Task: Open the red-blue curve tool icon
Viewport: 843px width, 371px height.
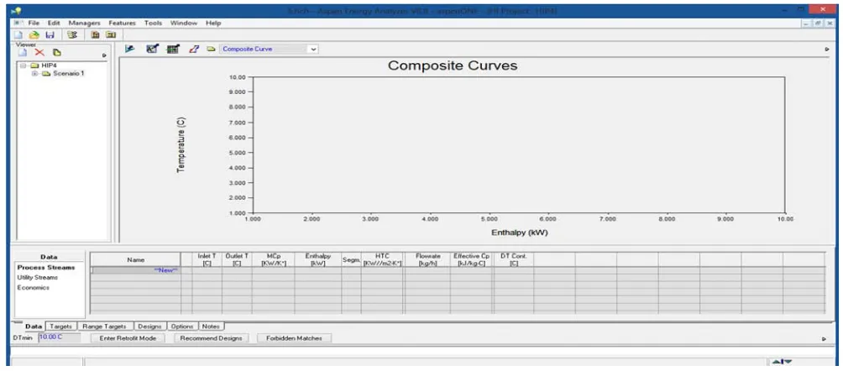Action: 194,49
